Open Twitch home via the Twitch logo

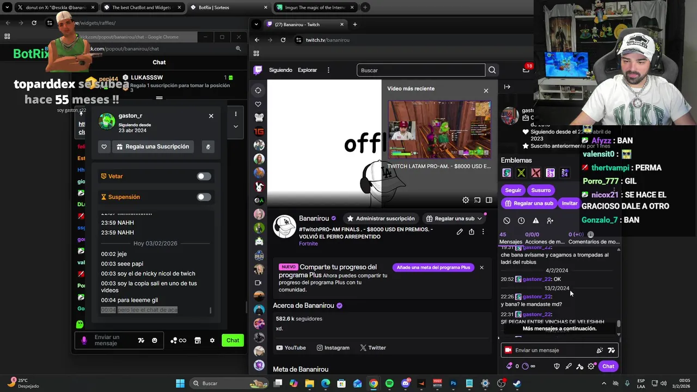258,70
